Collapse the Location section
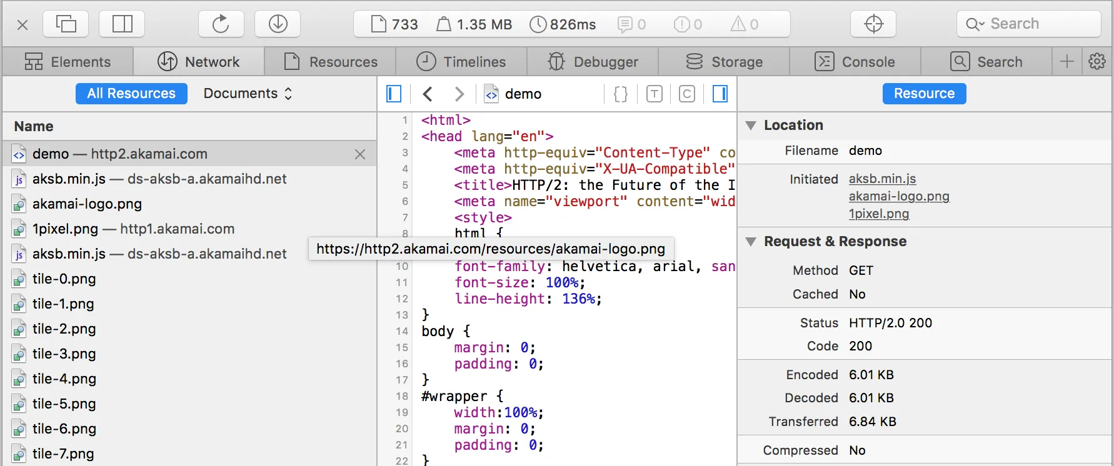 [751, 126]
